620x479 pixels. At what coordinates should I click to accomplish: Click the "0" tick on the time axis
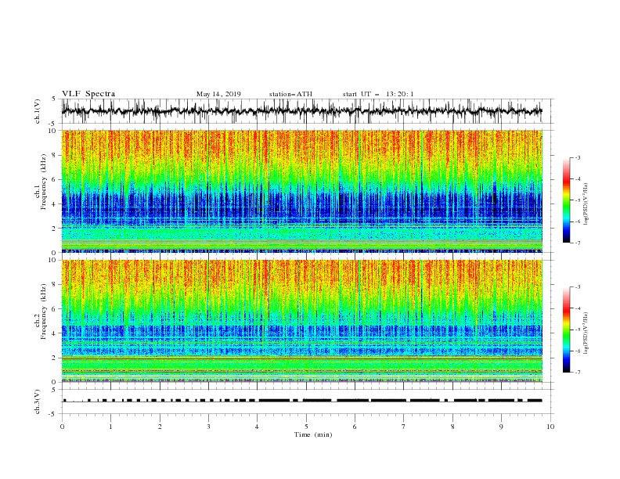point(62,427)
